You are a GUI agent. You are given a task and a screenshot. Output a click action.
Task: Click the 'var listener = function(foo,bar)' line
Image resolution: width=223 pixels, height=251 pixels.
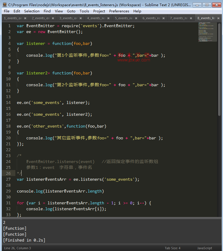(x=55, y=43)
